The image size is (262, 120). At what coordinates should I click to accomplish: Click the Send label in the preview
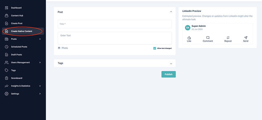click(245, 41)
